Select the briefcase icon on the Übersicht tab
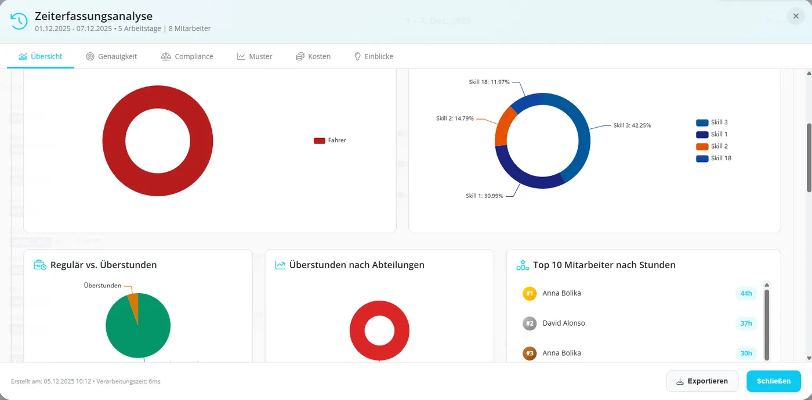This screenshot has height=400, width=812. click(24, 56)
